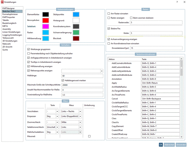
Task: Click the Einrastabstand [px] field
Action: click(x=156, y=48)
